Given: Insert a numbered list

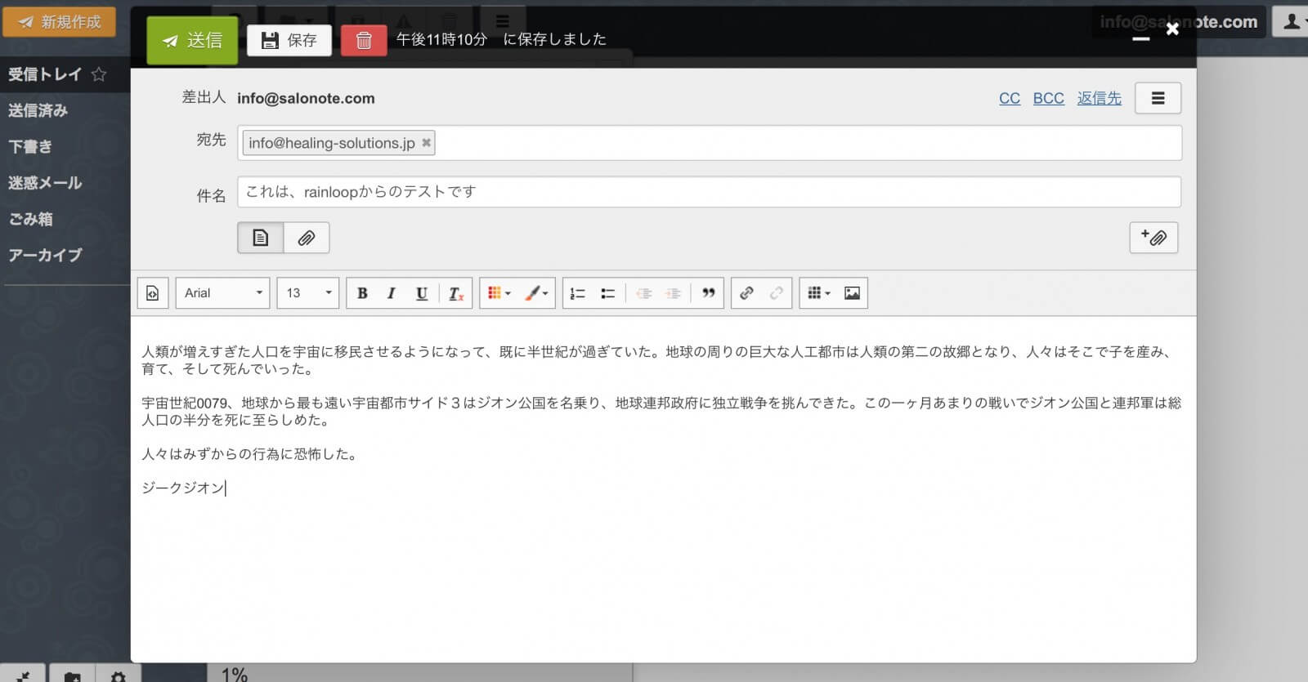Looking at the screenshot, I should pyautogui.click(x=577, y=293).
